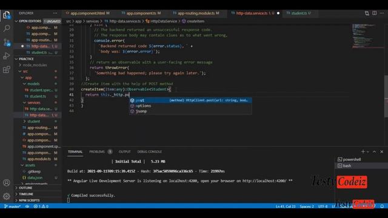Open data.json in explorer tree
This screenshot has width=388, height=218.
coord(35,177)
